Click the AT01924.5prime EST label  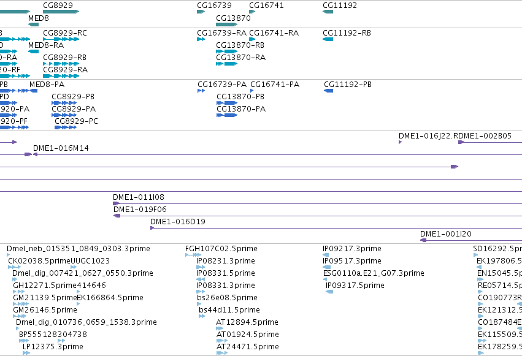[x=248, y=335]
